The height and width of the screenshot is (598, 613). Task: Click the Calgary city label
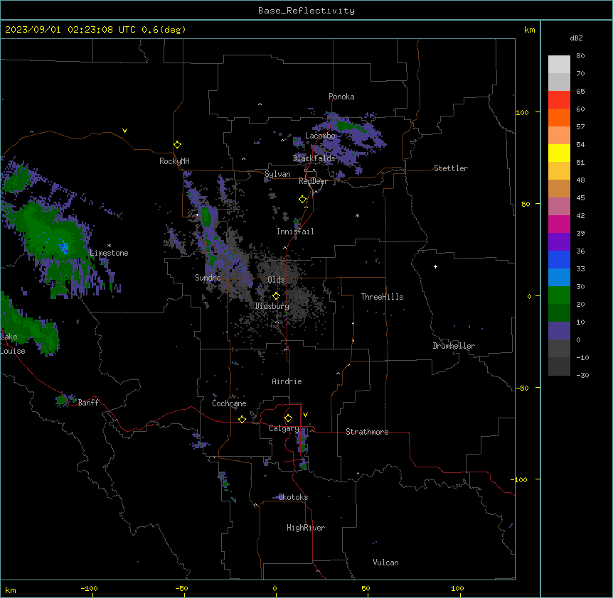click(284, 428)
